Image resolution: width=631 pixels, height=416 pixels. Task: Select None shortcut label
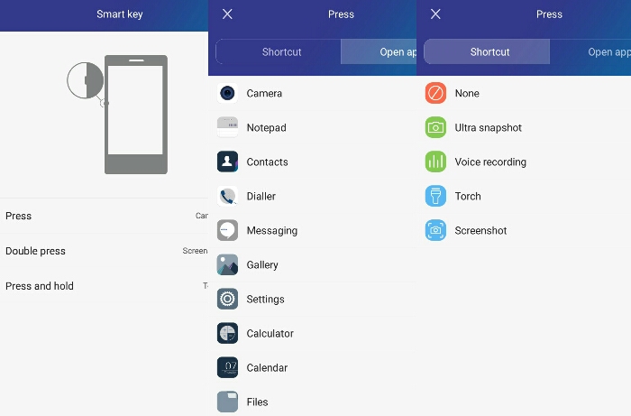pyautogui.click(x=467, y=94)
